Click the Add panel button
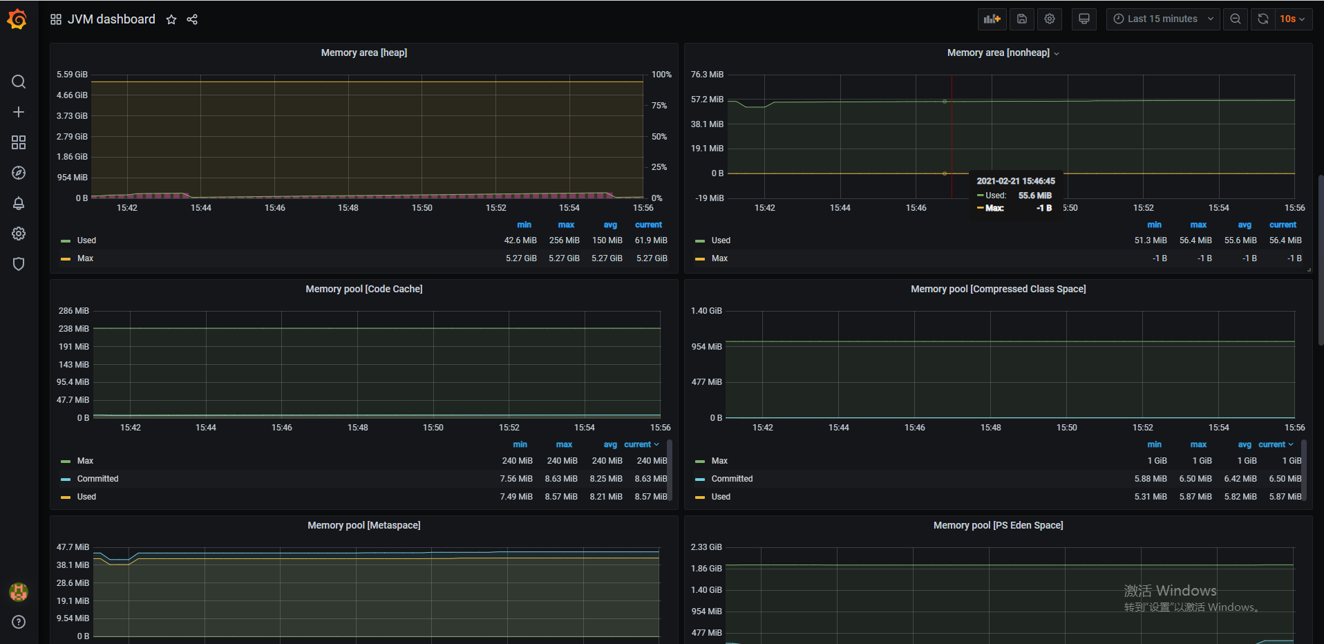This screenshot has width=1324, height=644. pyautogui.click(x=992, y=19)
